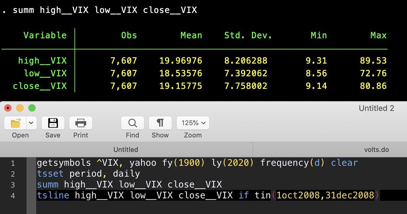Click line number 1 in gutter
Image resolution: width=407 pixels, height=214 pixels.
pyautogui.click(x=13, y=163)
